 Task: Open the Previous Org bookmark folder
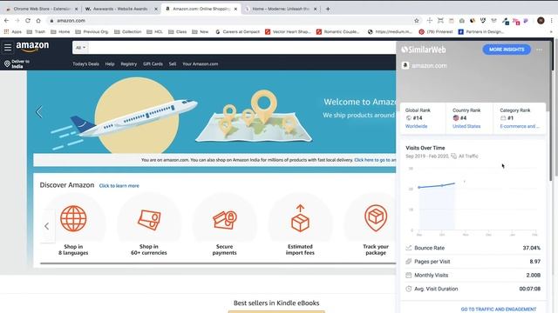[92, 32]
